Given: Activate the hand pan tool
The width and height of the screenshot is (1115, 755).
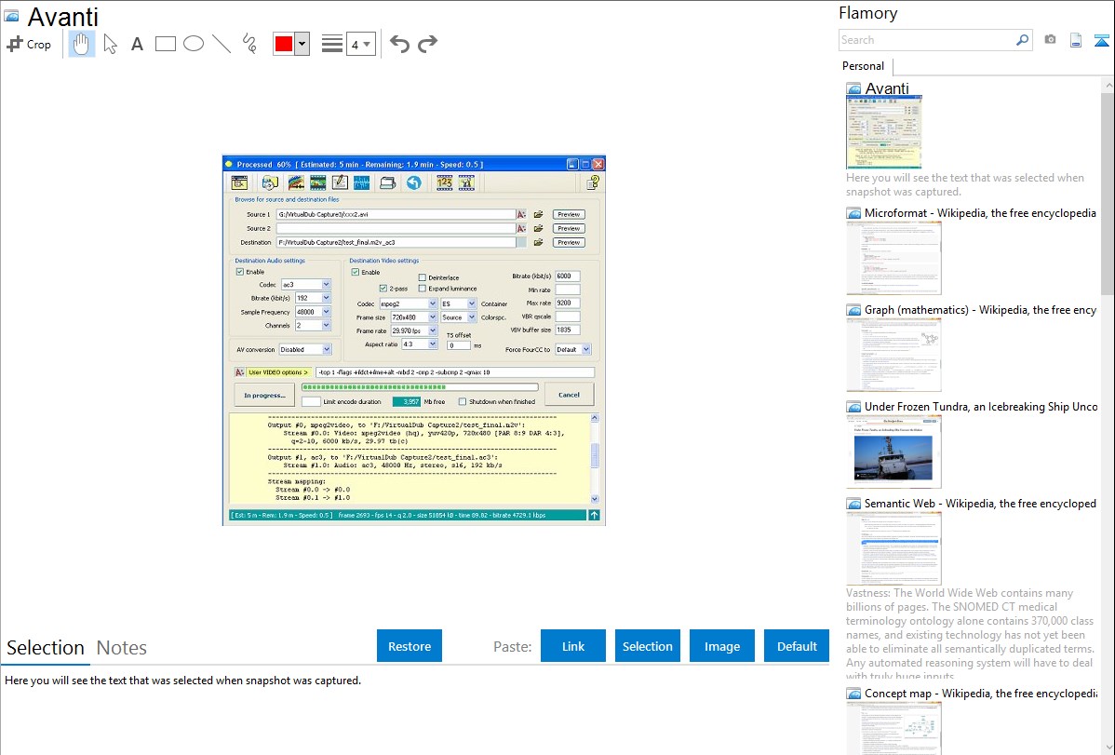Looking at the screenshot, I should pyautogui.click(x=81, y=44).
